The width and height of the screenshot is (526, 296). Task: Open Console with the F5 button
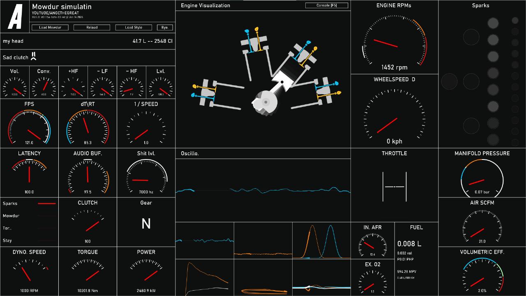coord(327,5)
